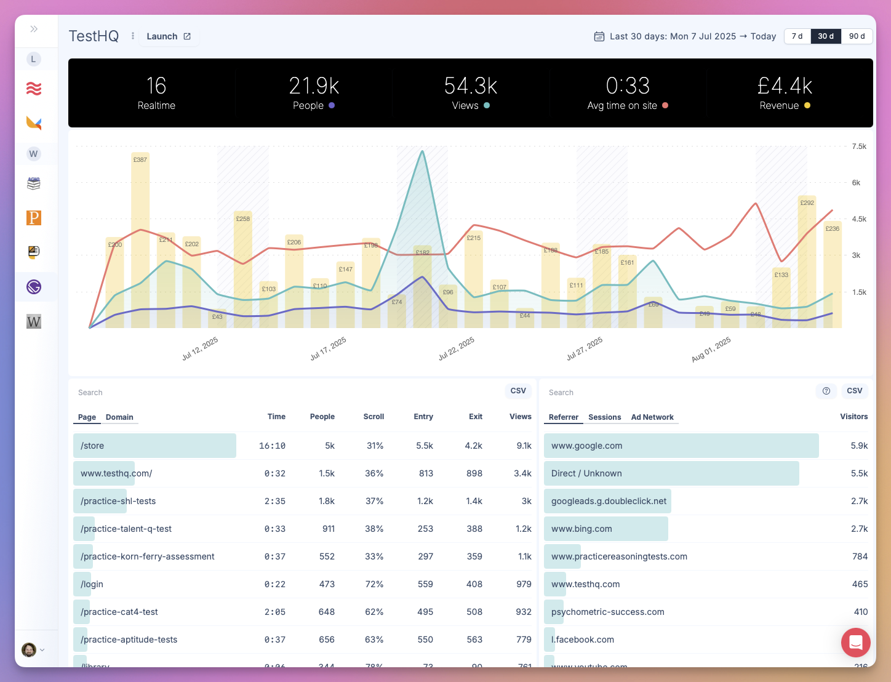The width and height of the screenshot is (891, 682).
Task: Open the chat support bubble
Action: click(x=855, y=642)
